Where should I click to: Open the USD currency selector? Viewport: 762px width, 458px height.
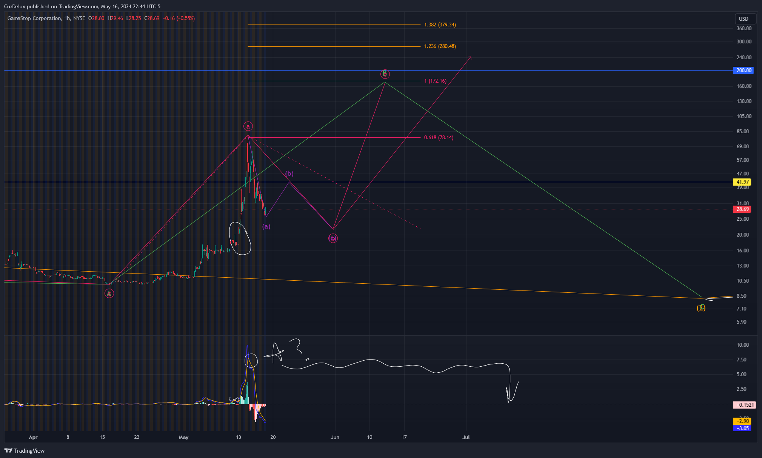click(x=745, y=19)
